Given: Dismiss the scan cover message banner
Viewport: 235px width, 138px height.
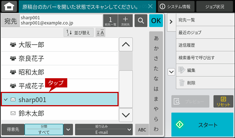Looking at the screenshot, I should tap(150, 6).
